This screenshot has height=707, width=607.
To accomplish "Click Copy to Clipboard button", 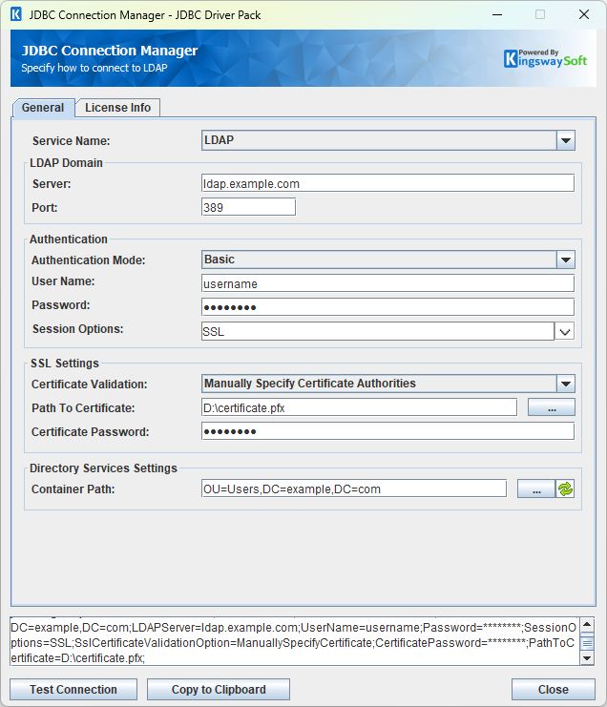I will (x=219, y=689).
